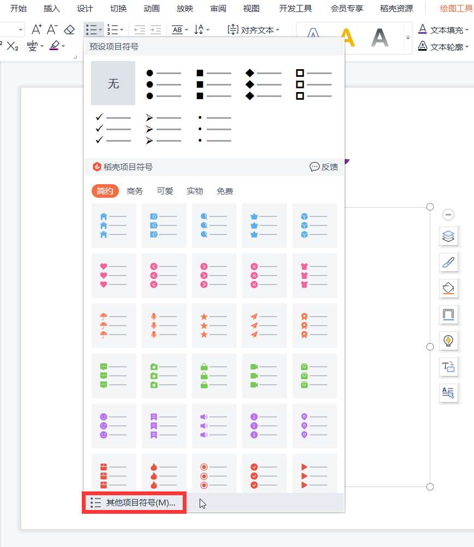Image resolution: width=474 pixels, height=547 pixels.
Task: Choose the gold gradient A text style
Action: (347, 38)
